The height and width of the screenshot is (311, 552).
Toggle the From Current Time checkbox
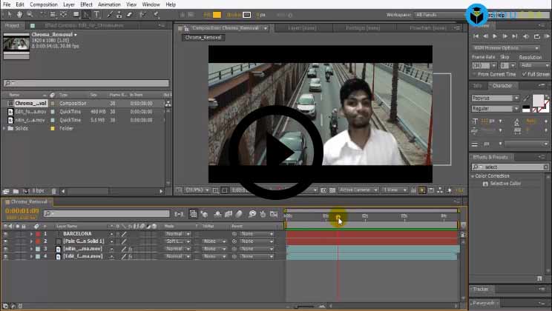coord(475,74)
